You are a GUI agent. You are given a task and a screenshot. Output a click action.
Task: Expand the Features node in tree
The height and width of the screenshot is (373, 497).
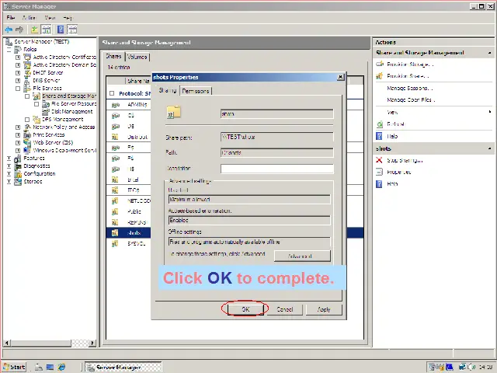9,158
